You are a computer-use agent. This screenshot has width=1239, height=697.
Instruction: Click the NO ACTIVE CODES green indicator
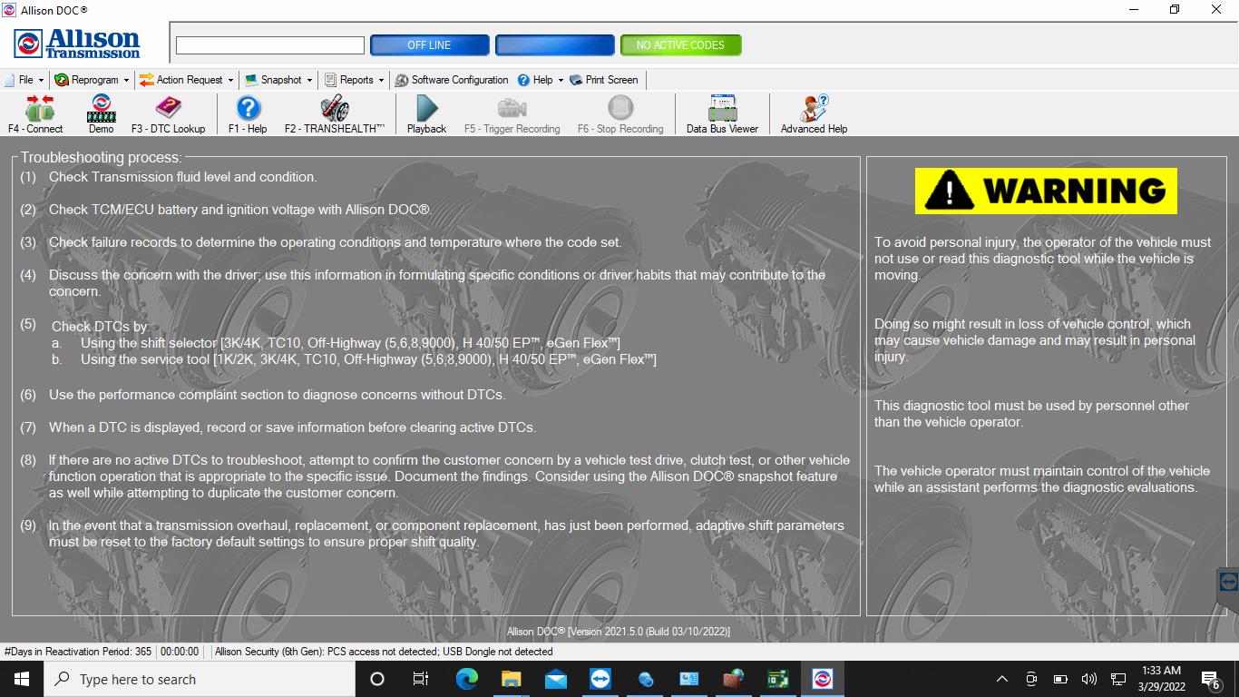[680, 45]
